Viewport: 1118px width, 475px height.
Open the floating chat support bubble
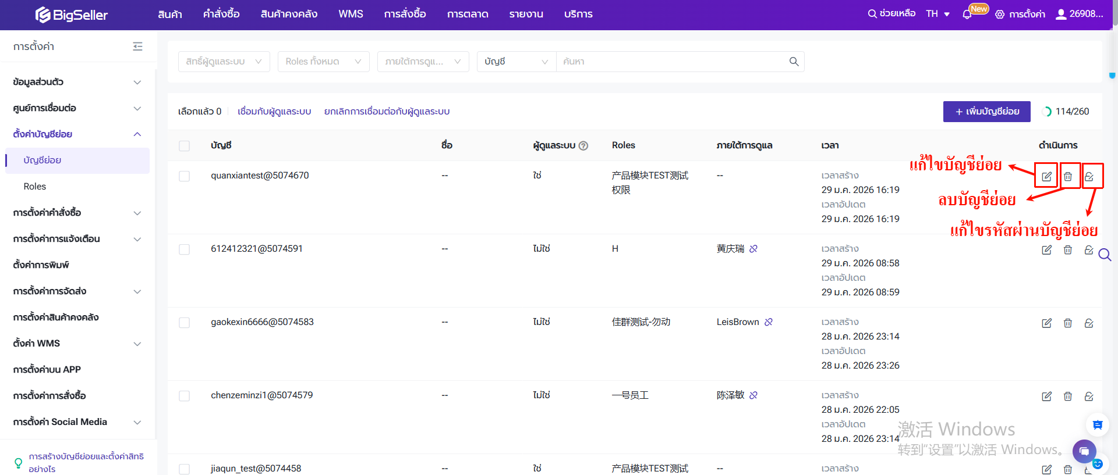pyautogui.click(x=1084, y=451)
